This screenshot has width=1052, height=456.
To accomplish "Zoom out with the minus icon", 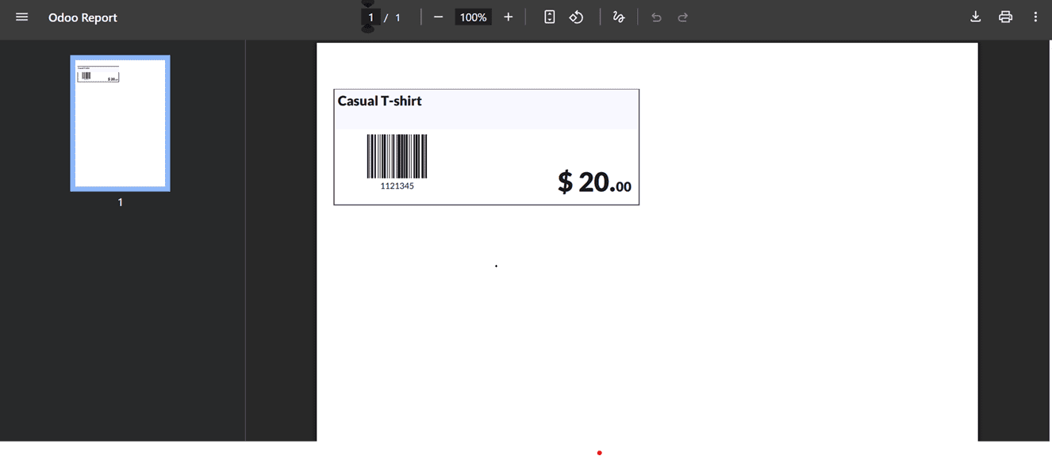I will click(x=438, y=17).
